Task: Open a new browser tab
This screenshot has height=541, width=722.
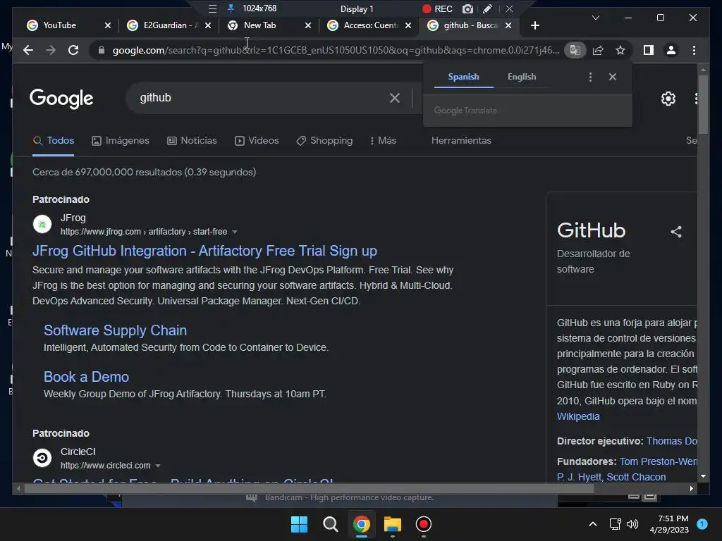Action: point(534,25)
